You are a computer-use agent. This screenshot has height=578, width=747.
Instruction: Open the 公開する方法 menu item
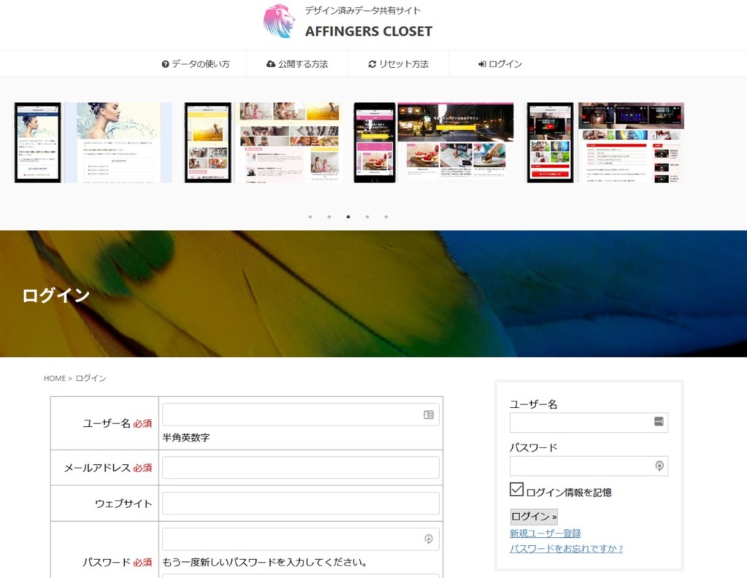[x=298, y=63]
